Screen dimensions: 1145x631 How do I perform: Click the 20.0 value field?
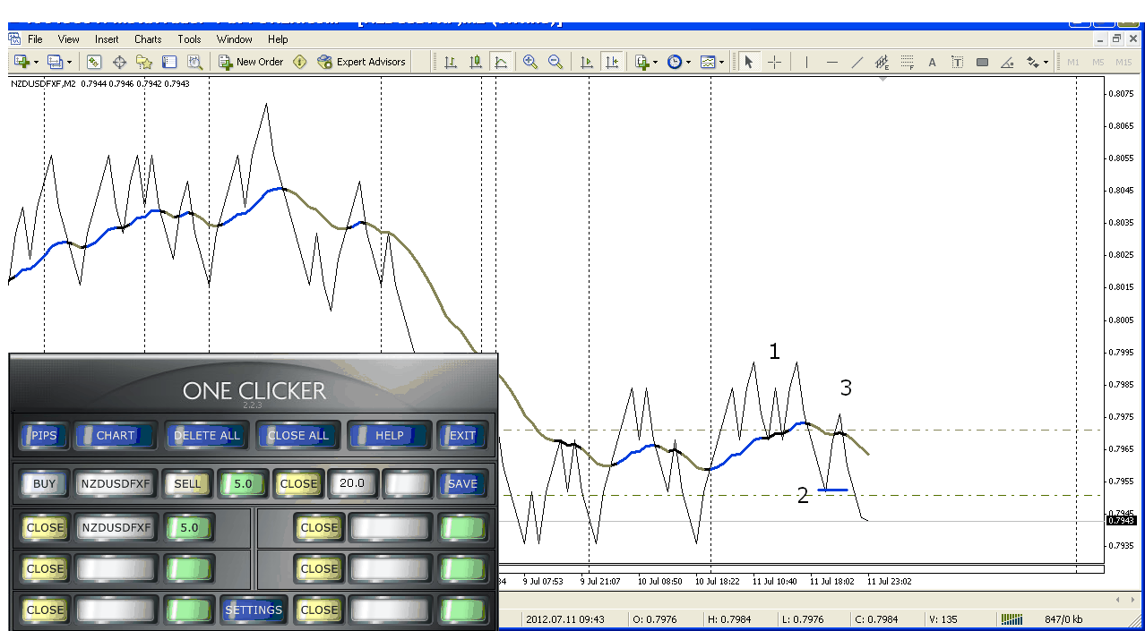pyautogui.click(x=352, y=483)
